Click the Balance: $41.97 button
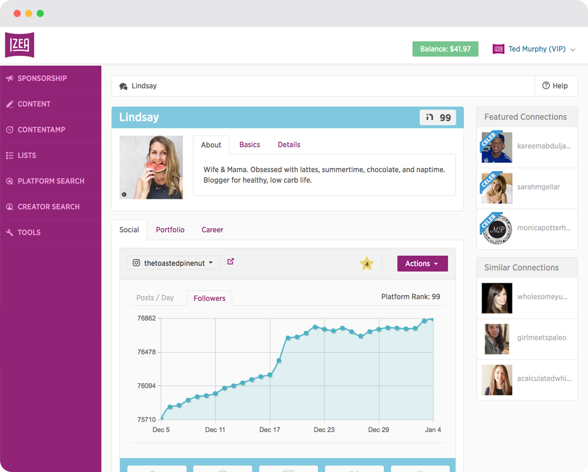Viewport: 588px width, 472px height. point(445,49)
